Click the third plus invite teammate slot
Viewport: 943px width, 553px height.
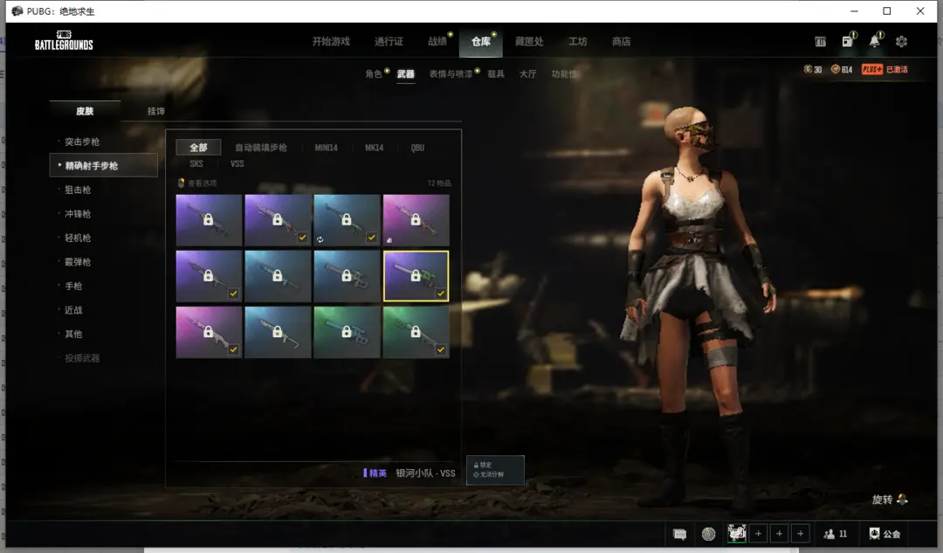point(801,534)
